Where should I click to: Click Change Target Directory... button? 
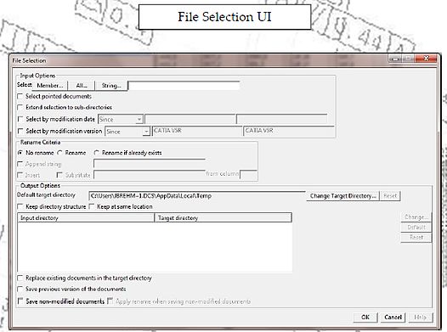(x=342, y=196)
